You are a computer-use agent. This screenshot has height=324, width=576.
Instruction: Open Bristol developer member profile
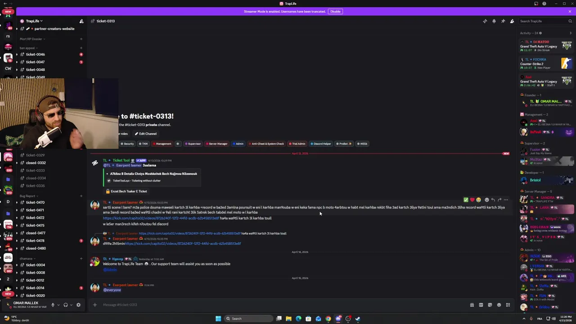546,180
